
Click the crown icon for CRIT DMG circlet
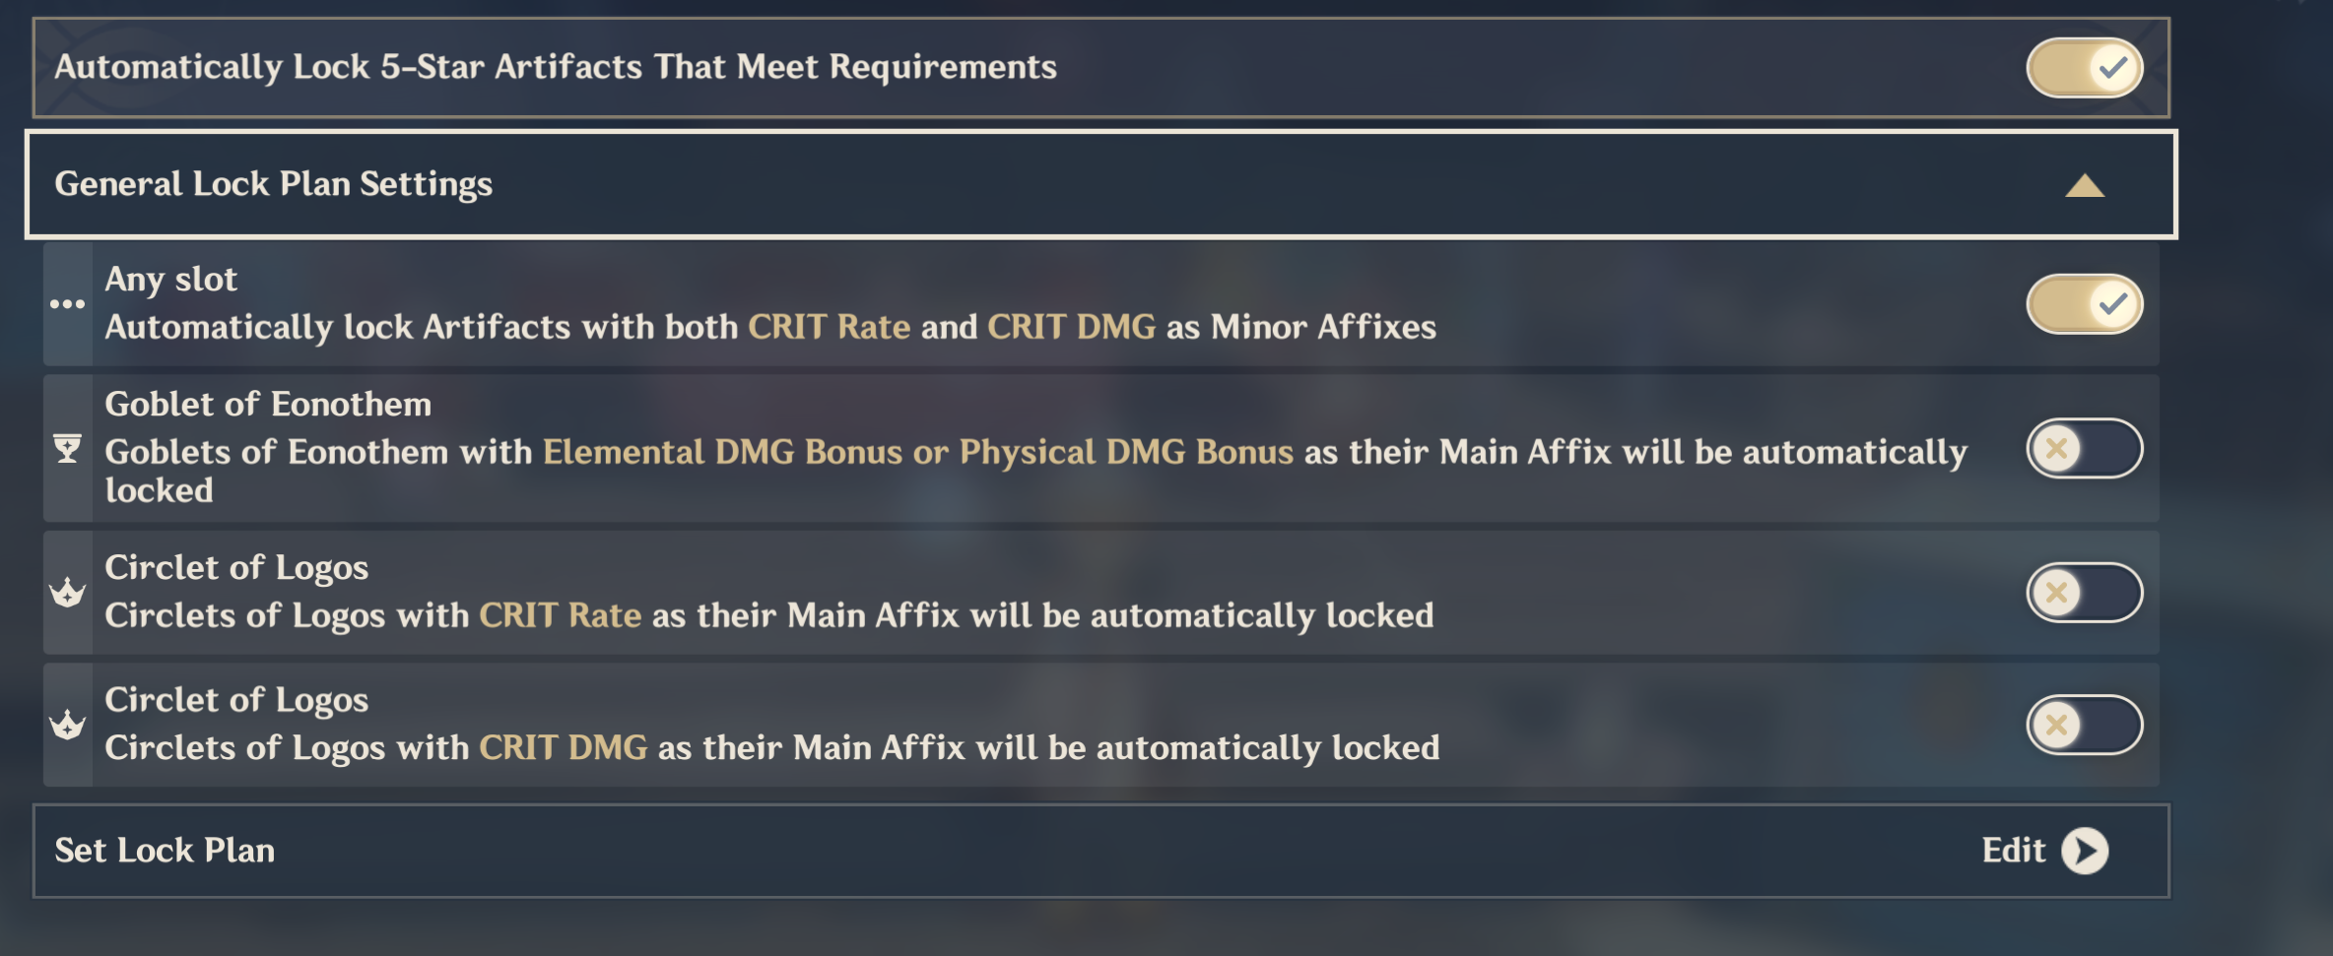point(67,726)
